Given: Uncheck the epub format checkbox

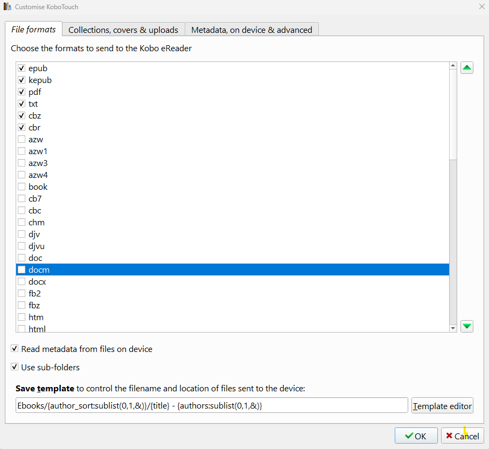Looking at the screenshot, I should (22, 68).
